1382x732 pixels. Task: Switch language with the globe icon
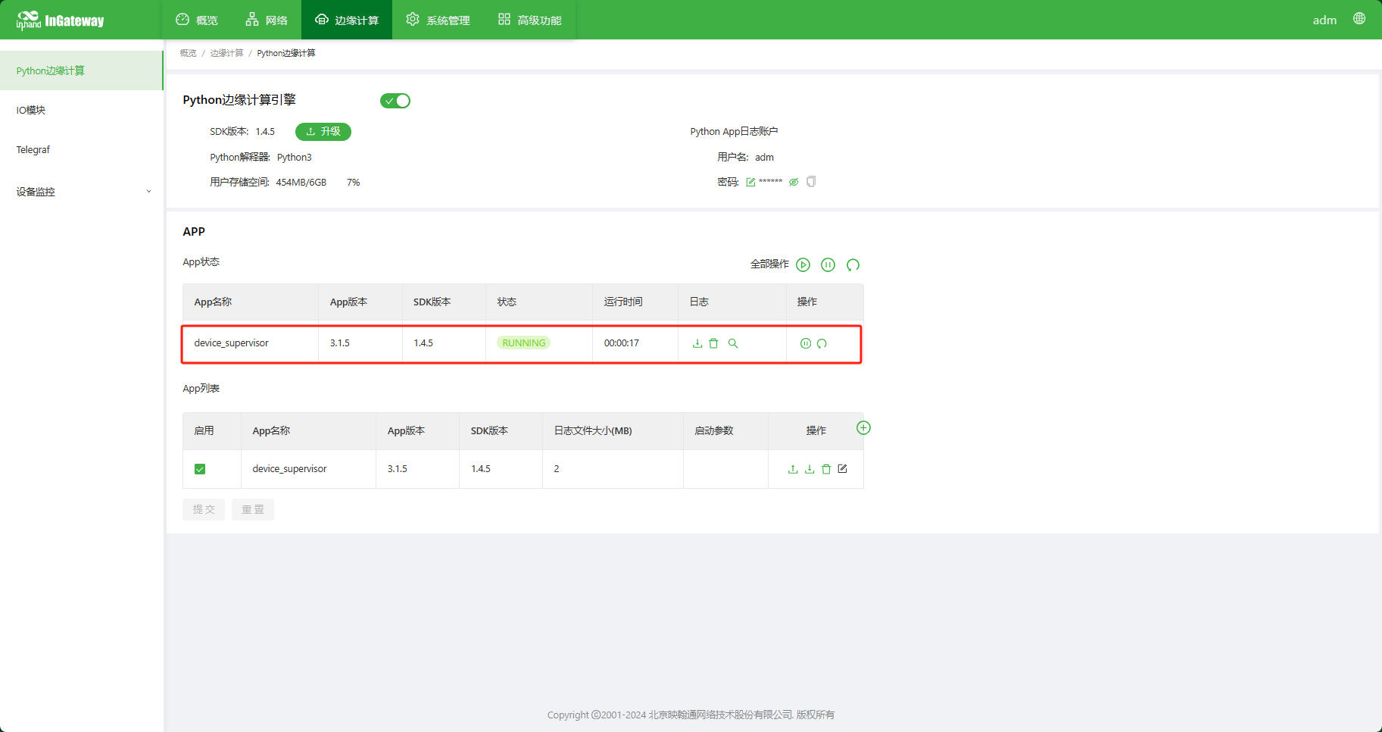[1359, 19]
